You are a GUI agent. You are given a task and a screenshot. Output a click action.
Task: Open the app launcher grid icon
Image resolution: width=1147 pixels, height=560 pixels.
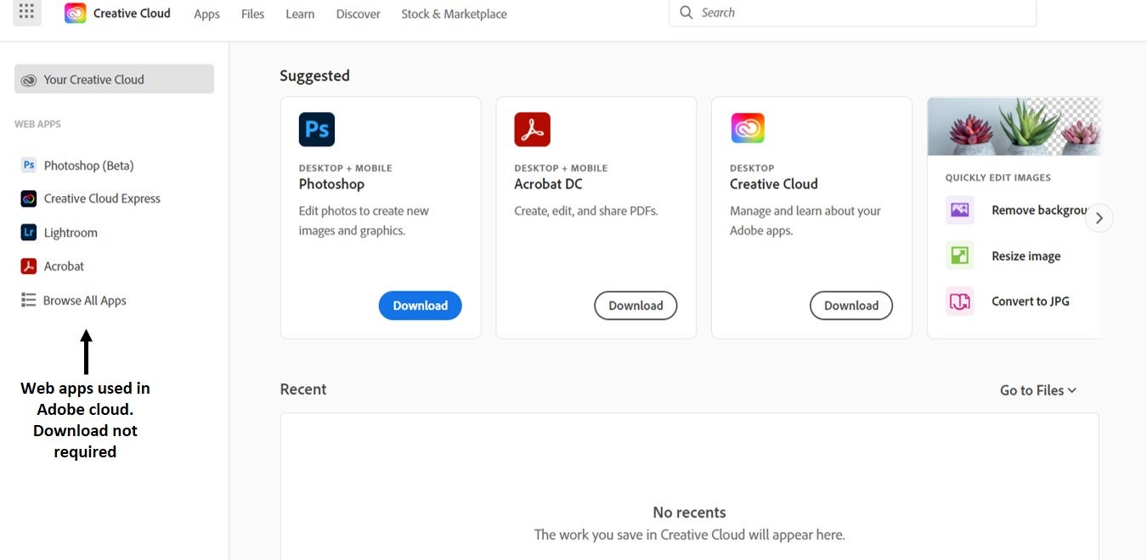point(26,12)
